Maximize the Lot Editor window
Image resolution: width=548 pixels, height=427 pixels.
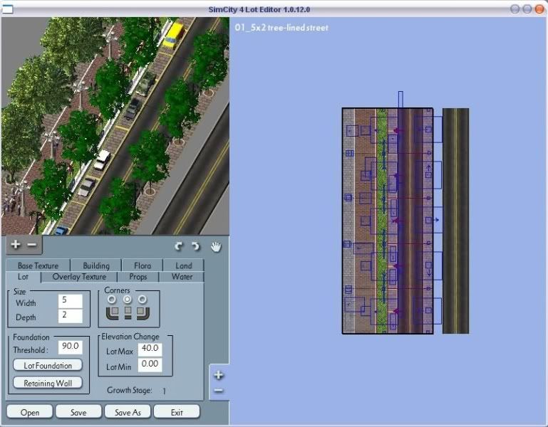(527, 9)
